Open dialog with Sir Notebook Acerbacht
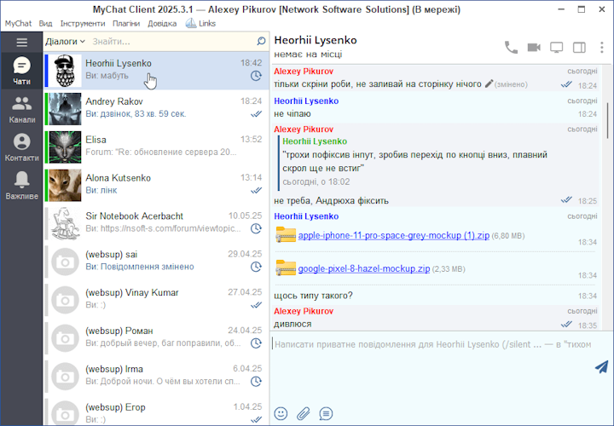This screenshot has height=426, width=614. click(157, 224)
